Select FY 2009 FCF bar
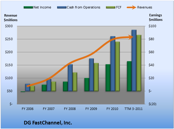The width and height of the screenshot is (174, 129). coord(96,77)
